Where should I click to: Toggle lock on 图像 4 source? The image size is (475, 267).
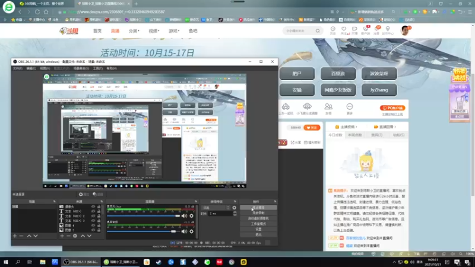click(99, 225)
